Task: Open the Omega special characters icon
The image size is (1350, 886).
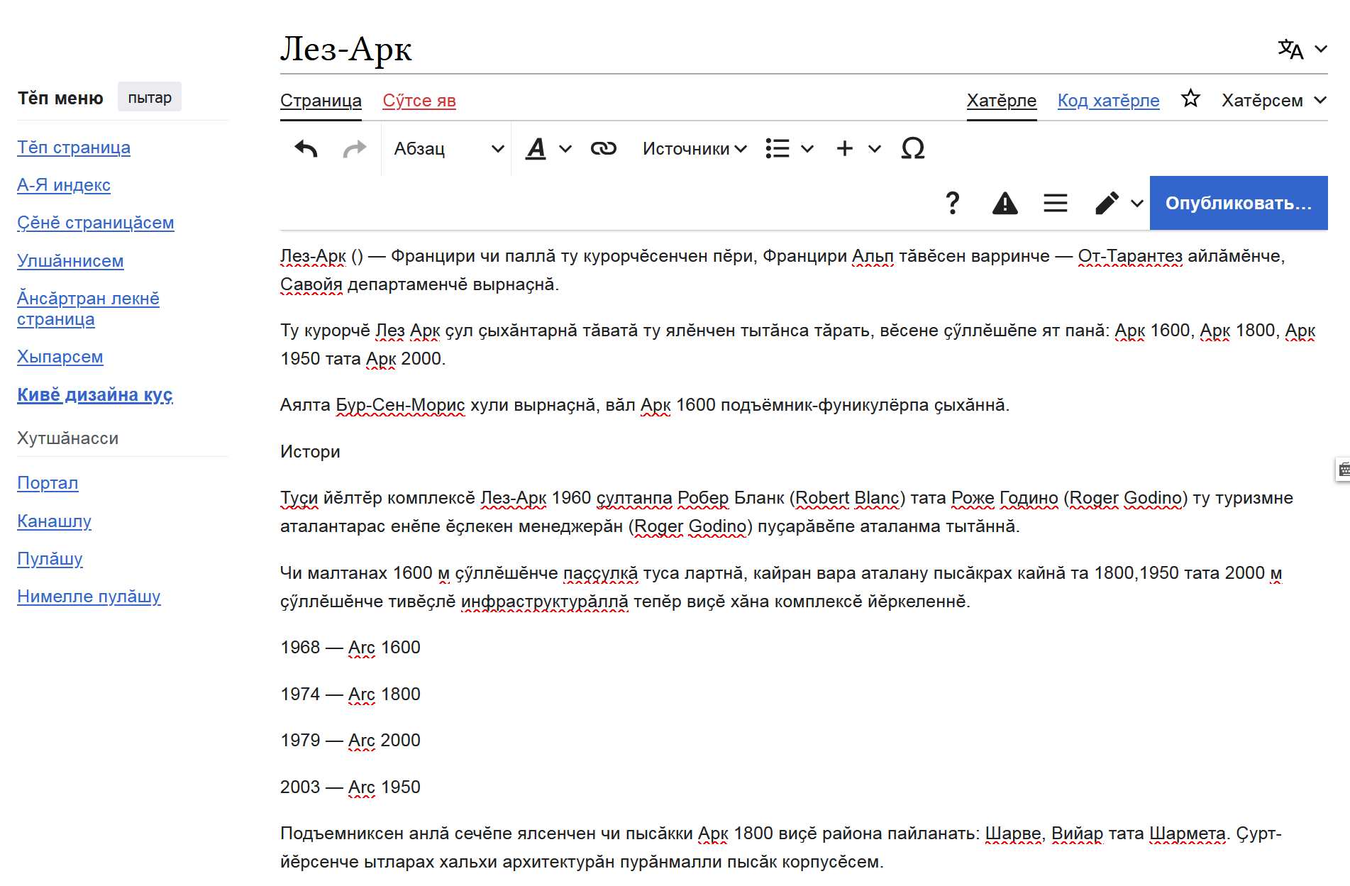Action: point(912,149)
